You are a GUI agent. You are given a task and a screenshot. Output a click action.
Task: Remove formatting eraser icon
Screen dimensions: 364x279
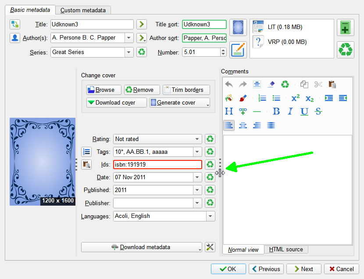[271, 84]
